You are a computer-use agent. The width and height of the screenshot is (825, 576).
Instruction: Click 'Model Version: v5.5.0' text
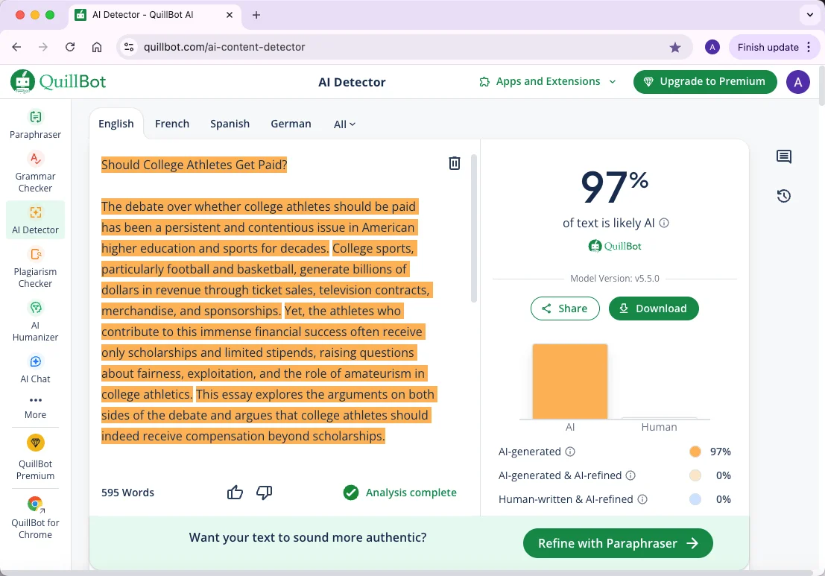615,278
